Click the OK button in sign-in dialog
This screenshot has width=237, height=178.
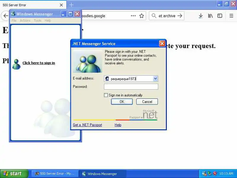[x=122, y=101]
